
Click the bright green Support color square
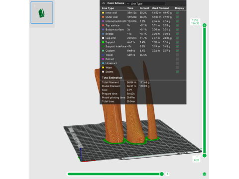pyautogui.click(x=103, y=42)
